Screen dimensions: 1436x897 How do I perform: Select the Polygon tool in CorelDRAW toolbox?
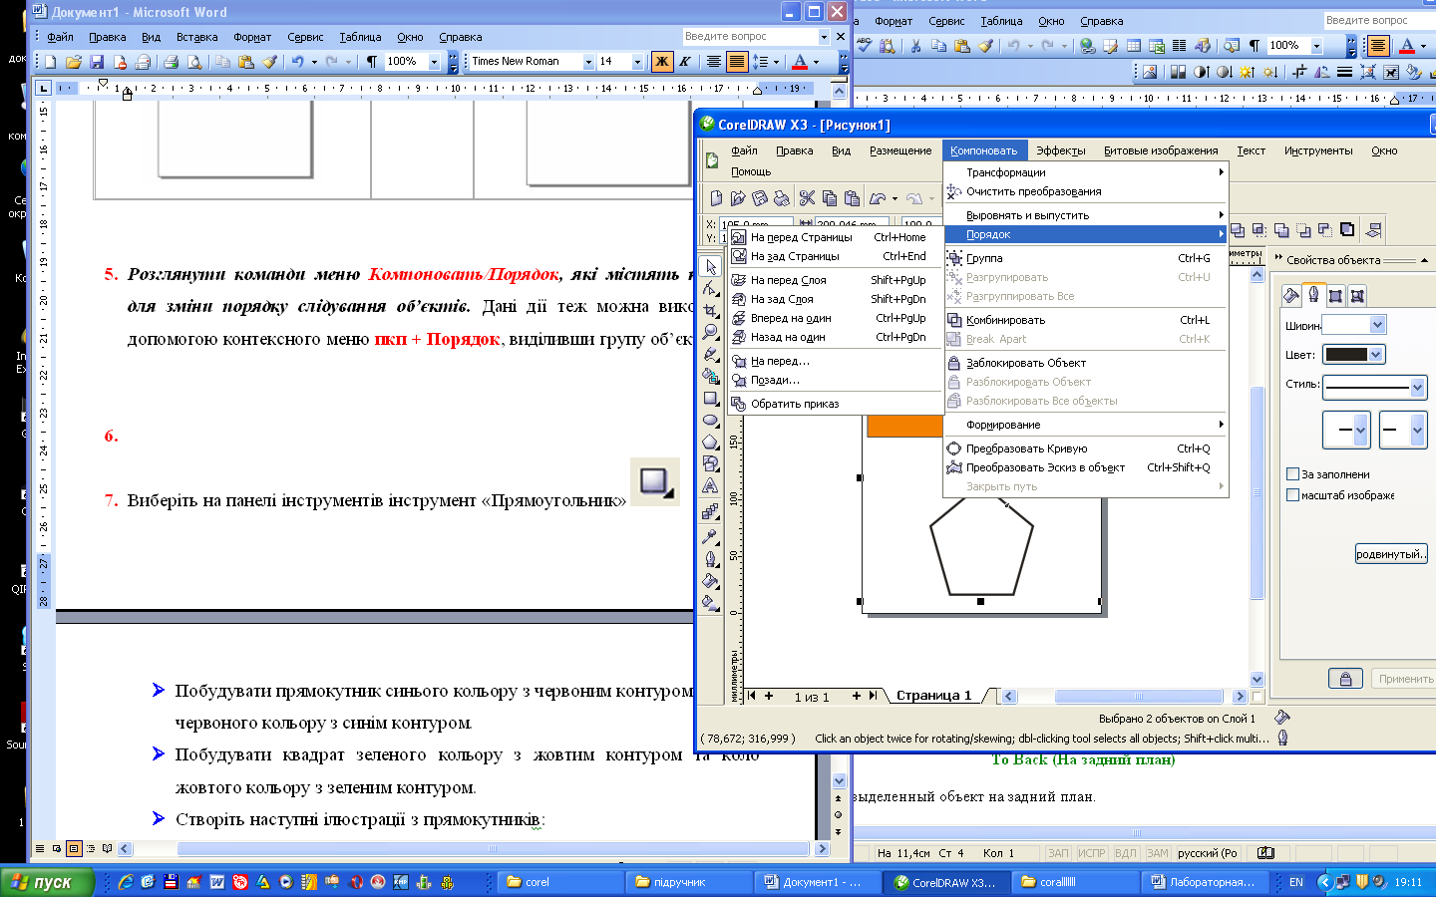coord(710,443)
